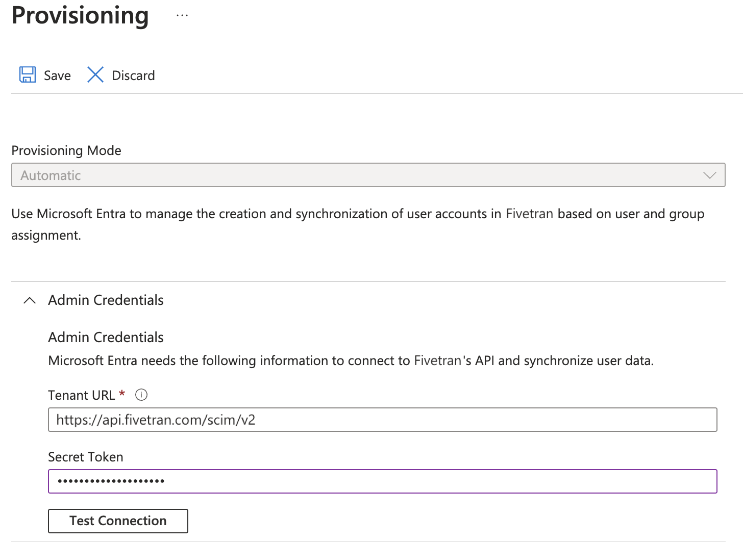This screenshot has height=542, width=743.
Task: Click the Admin Credentials subheading text
Action: 106,337
